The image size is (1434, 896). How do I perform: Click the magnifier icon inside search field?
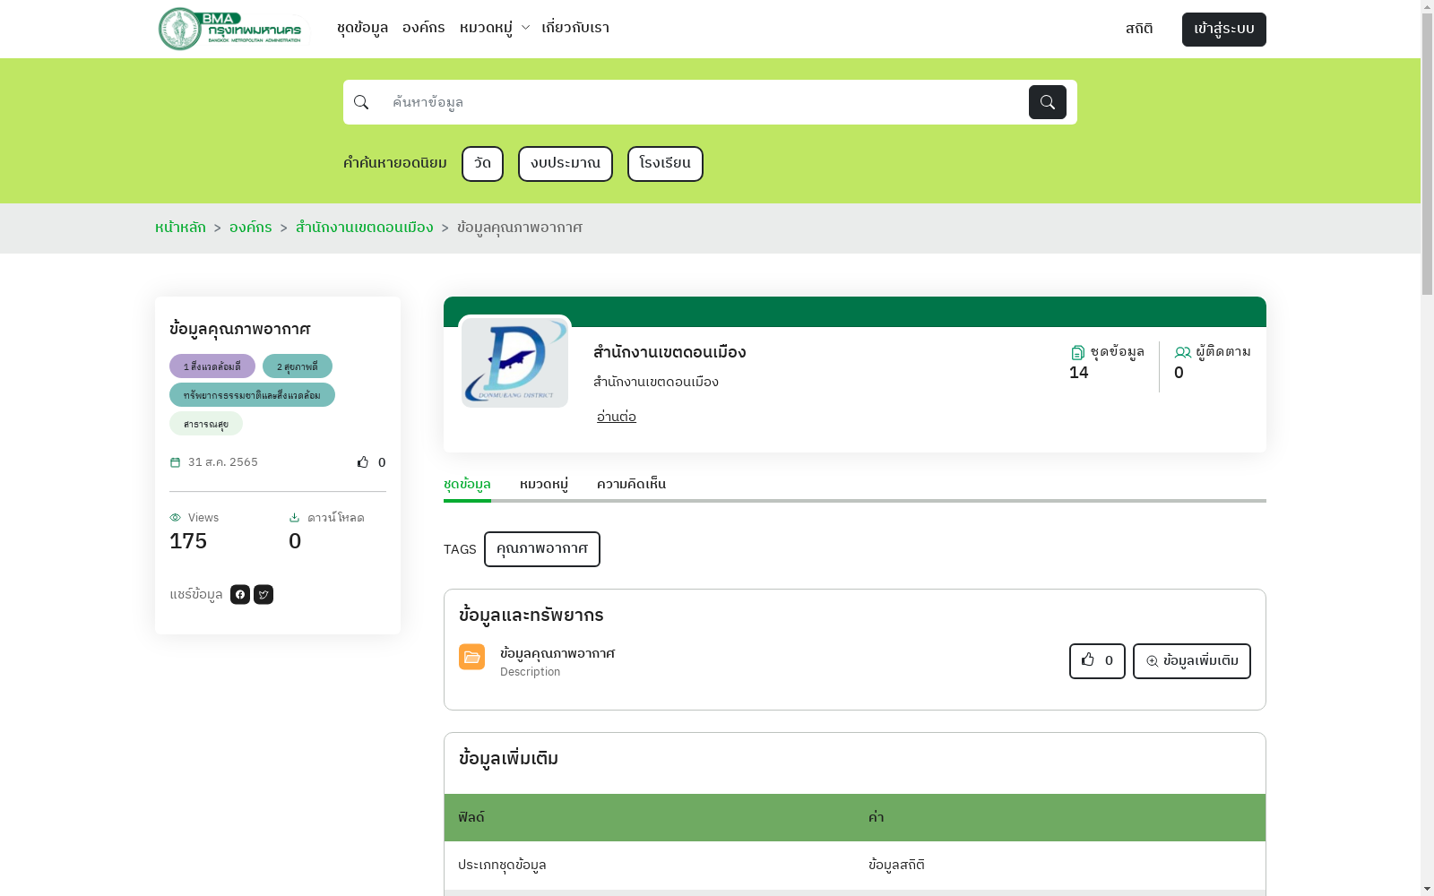click(x=361, y=102)
